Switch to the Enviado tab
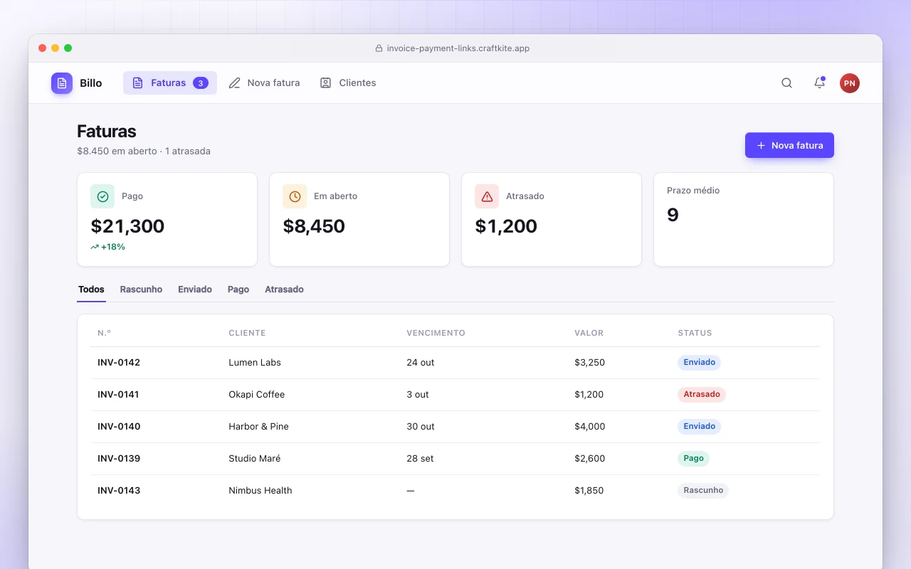Screen dimensions: 911x569 click(x=195, y=289)
